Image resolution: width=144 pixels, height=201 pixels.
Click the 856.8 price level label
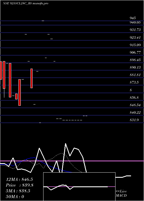tap(134, 98)
